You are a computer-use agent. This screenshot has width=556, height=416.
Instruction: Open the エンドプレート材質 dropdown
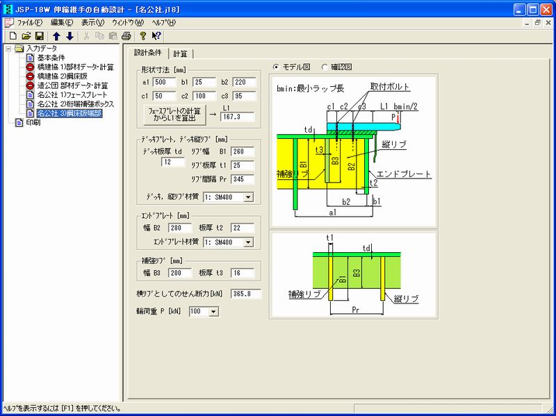point(248,242)
